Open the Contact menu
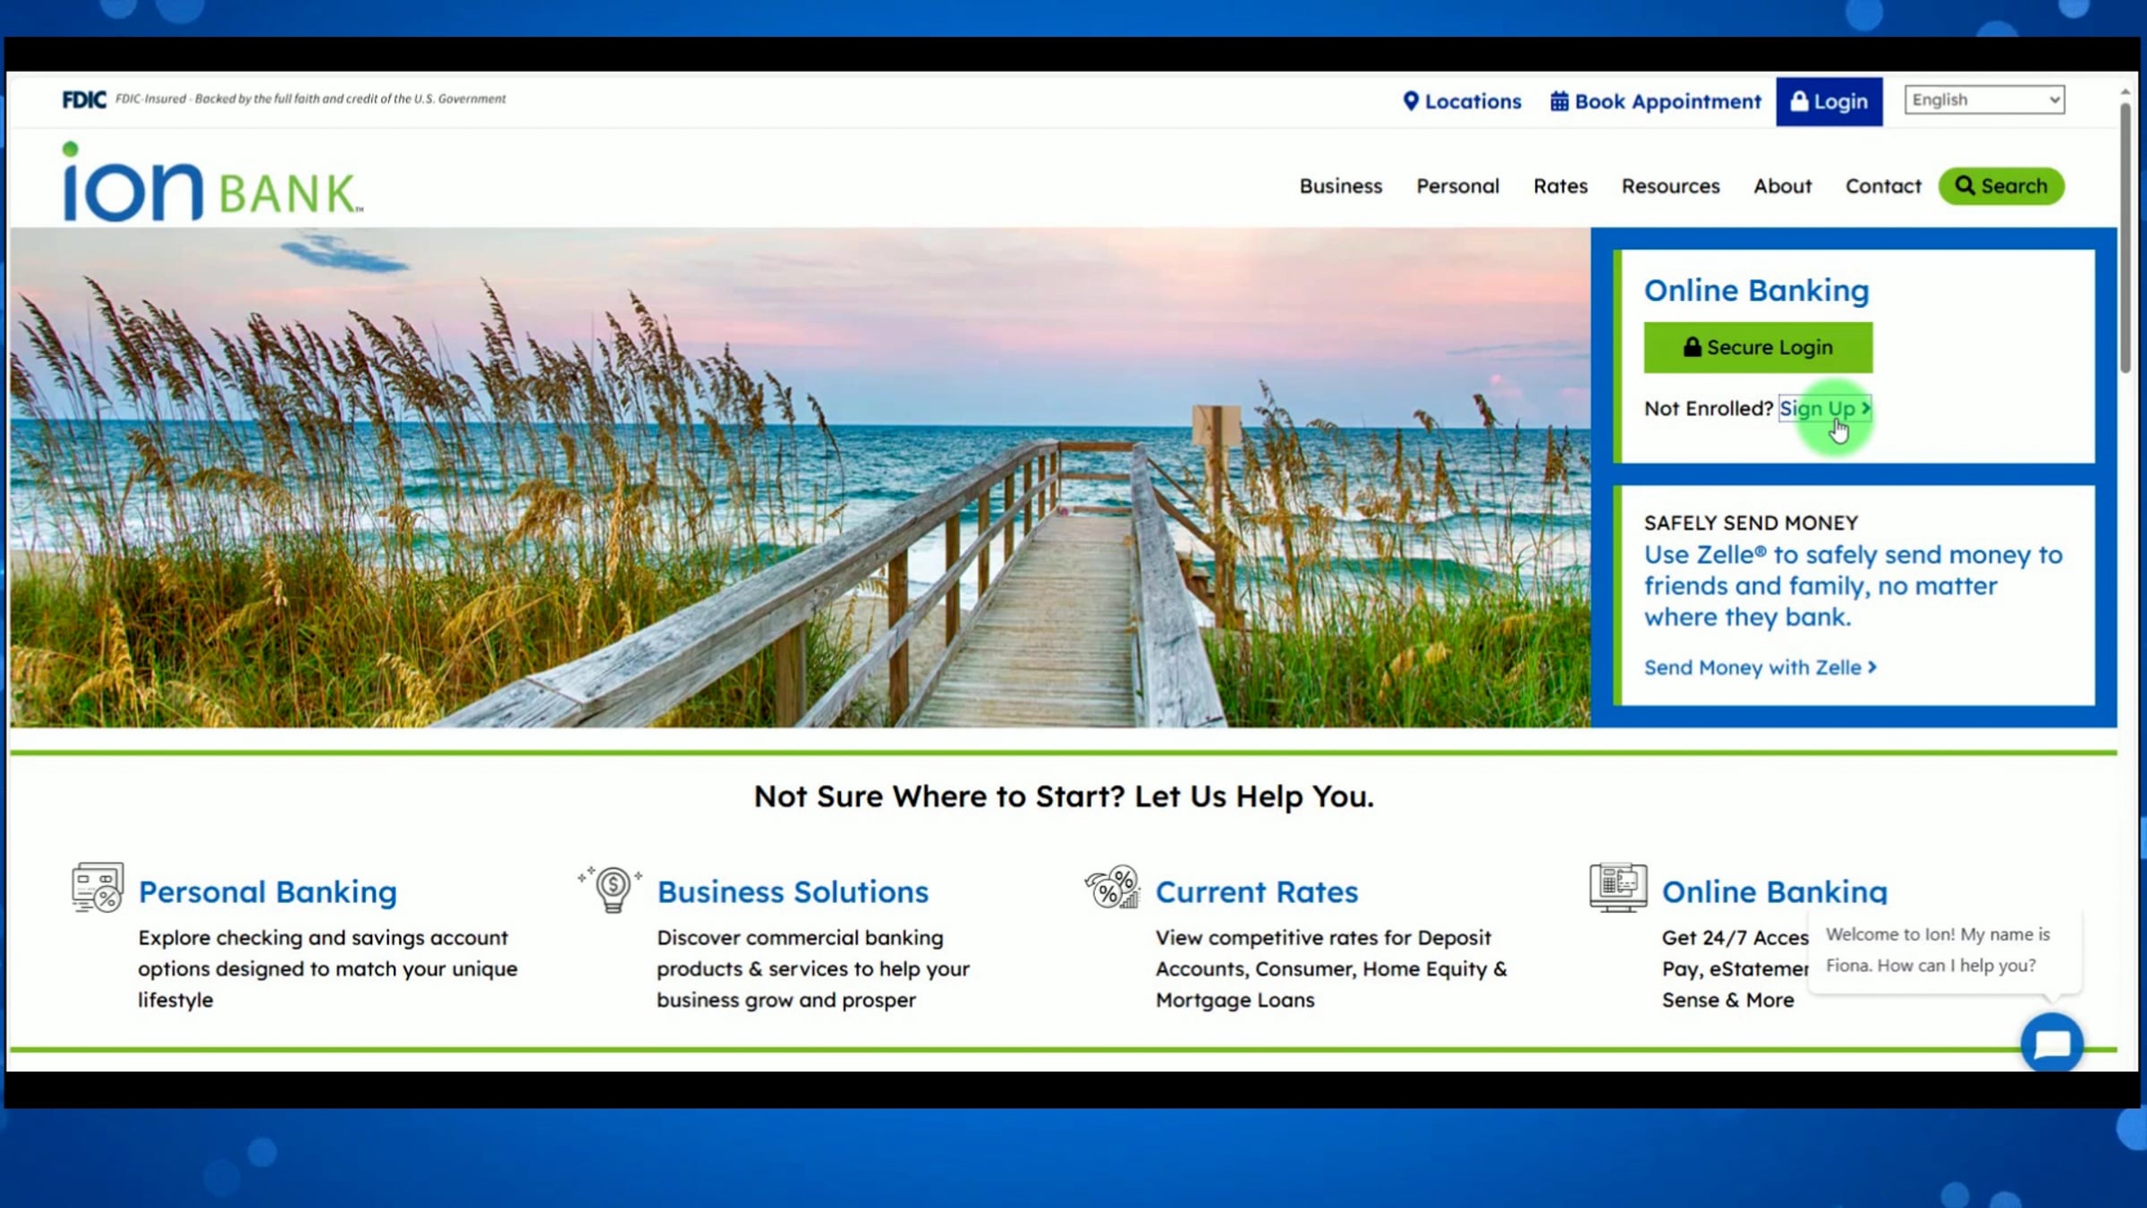The height and width of the screenshot is (1208, 2147). [1883, 186]
